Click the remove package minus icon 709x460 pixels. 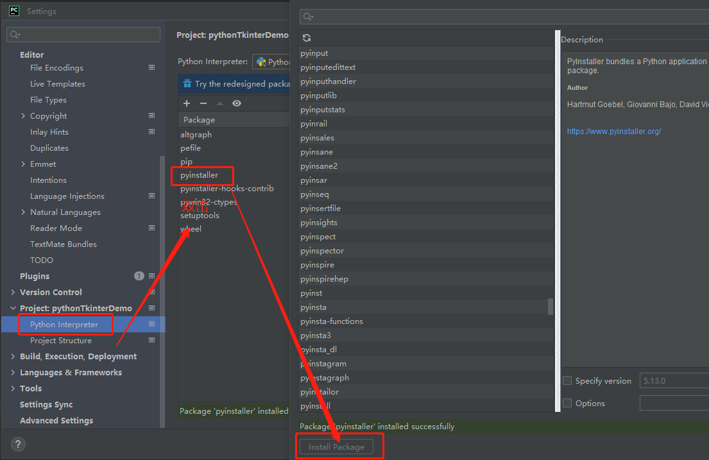(203, 103)
